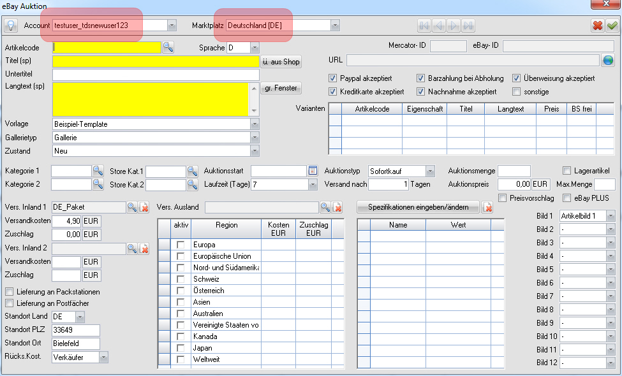The image size is (622, 376).
Task: Toggle Paypal akzeptiert checkbox
Action: [x=333, y=78]
